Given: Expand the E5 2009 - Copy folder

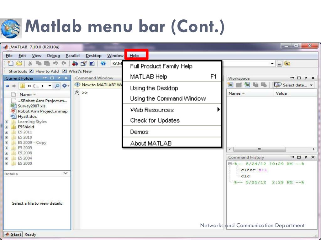Looking at the screenshot, I should [6, 142].
